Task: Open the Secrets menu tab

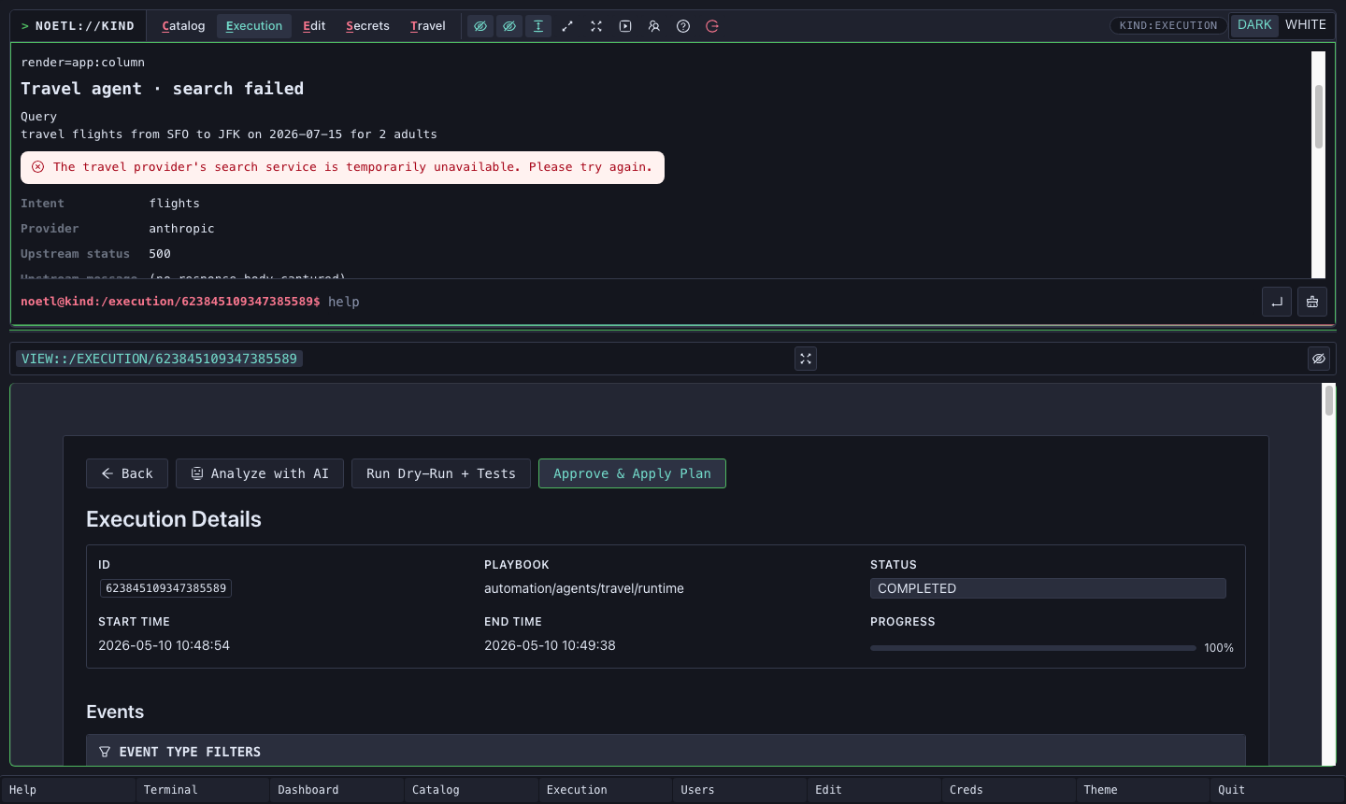Action: pyautogui.click(x=367, y=26)
